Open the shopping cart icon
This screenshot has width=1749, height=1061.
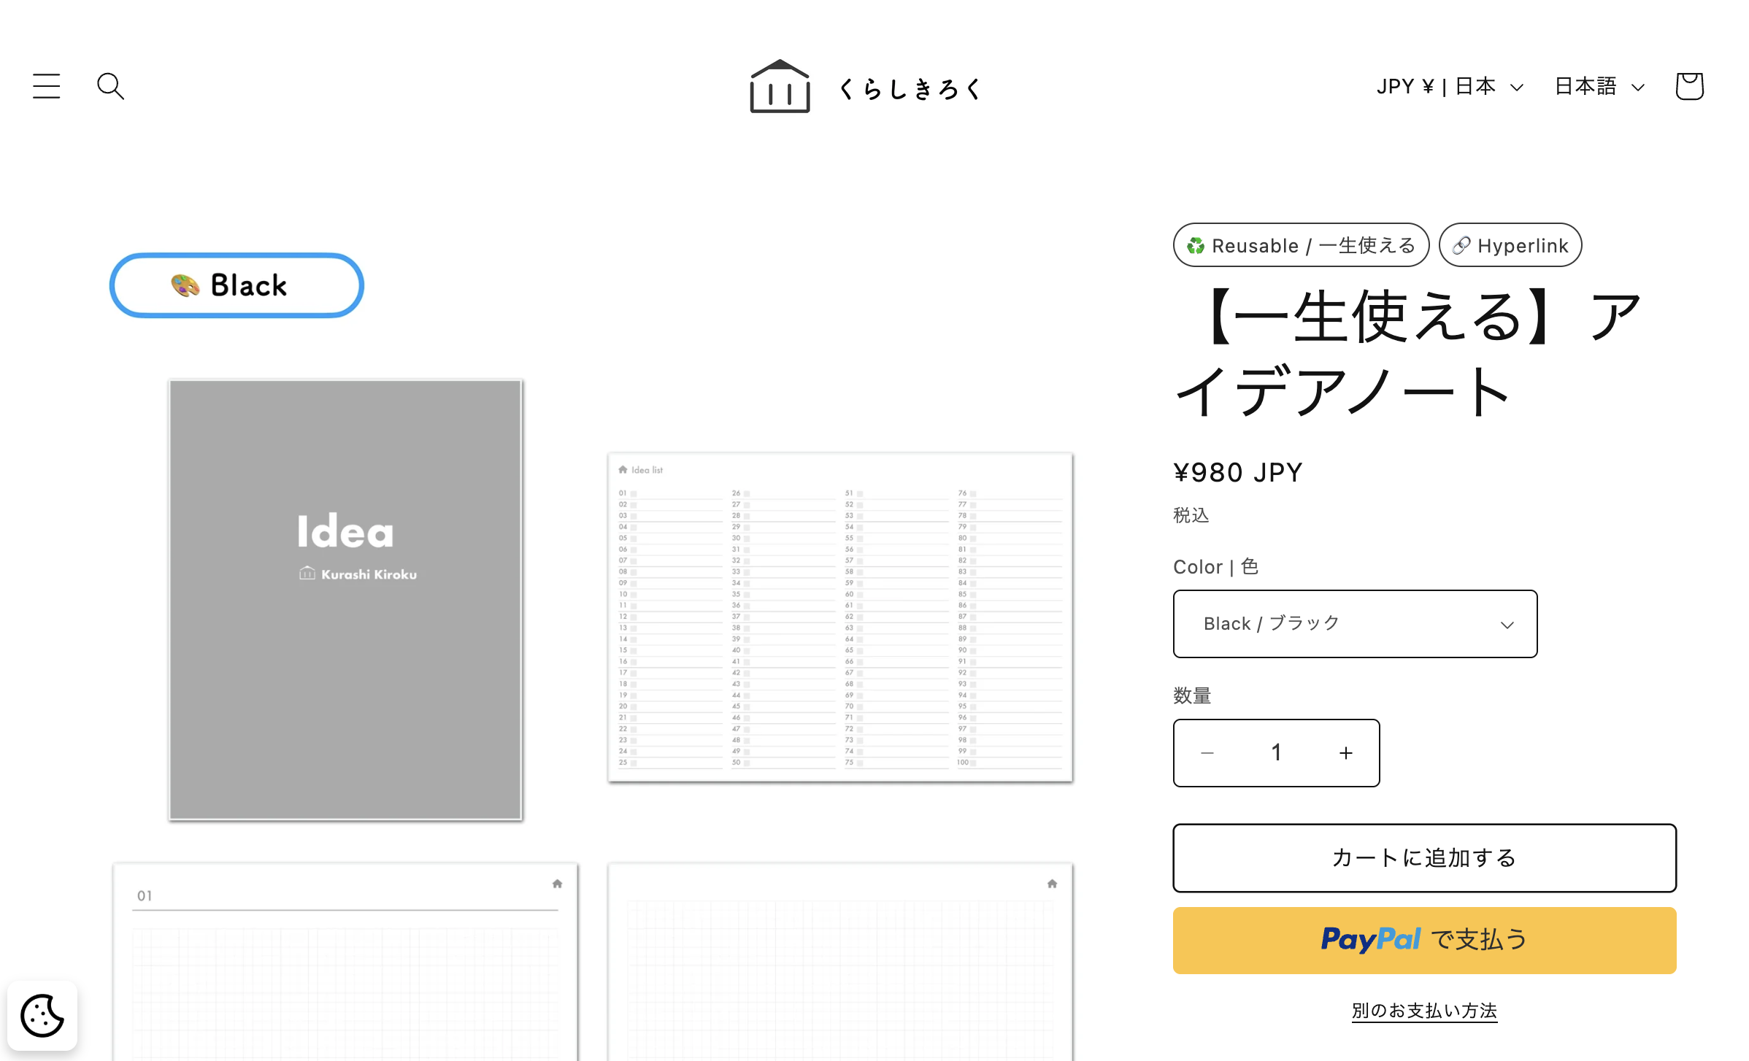(x=1689, y=86)
